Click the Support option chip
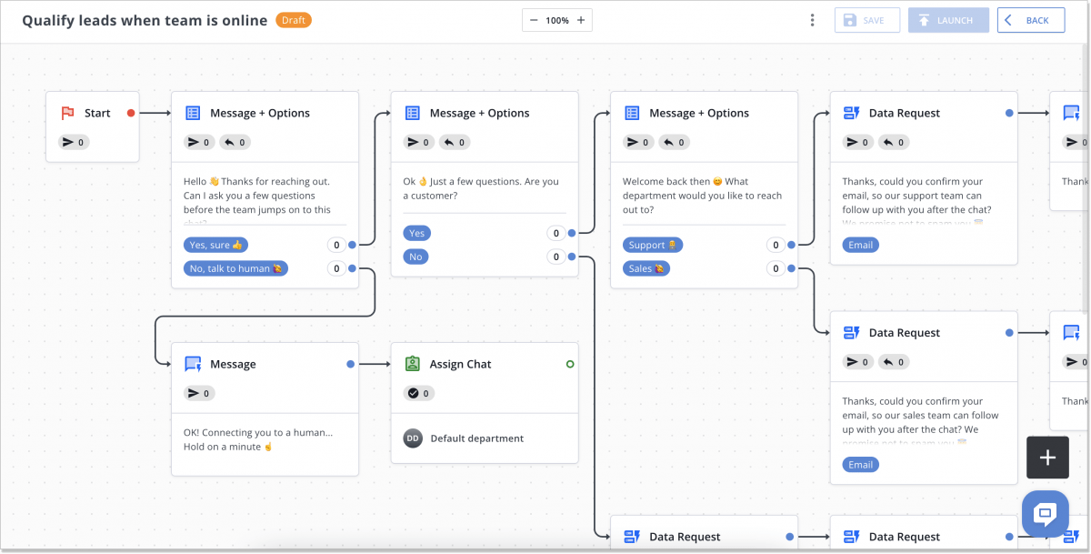Image resolution: width=1091 pixels, height=554 pixels. [x=653, y=245]
